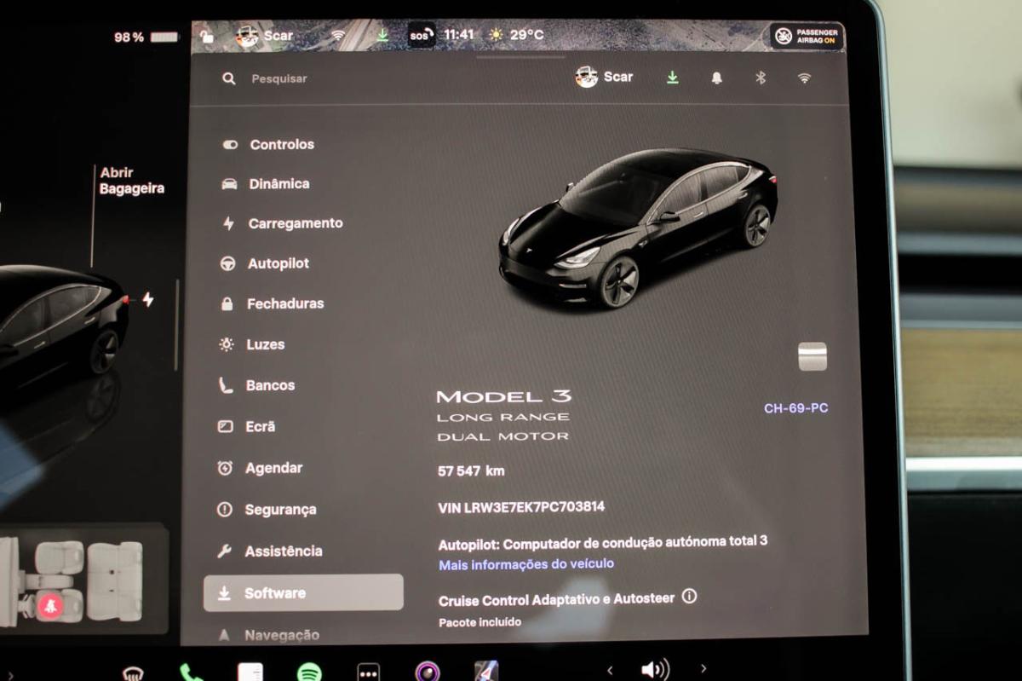This screenshot has height=681, width=1022.
Task: Tap the 57 547 km odometer reading
Action: pyautogui.click(x=471, y=470)
